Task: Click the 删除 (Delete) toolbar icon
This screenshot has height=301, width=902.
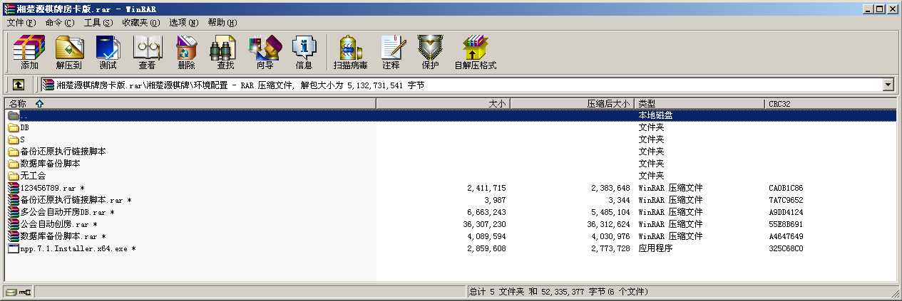Action: (x=186, y=48)
